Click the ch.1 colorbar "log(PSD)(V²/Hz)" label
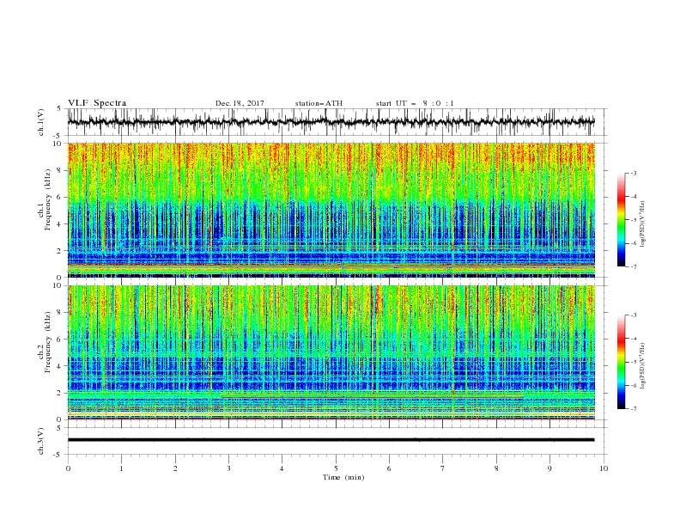This screenshot has height=526, width=680. point(643,224)
